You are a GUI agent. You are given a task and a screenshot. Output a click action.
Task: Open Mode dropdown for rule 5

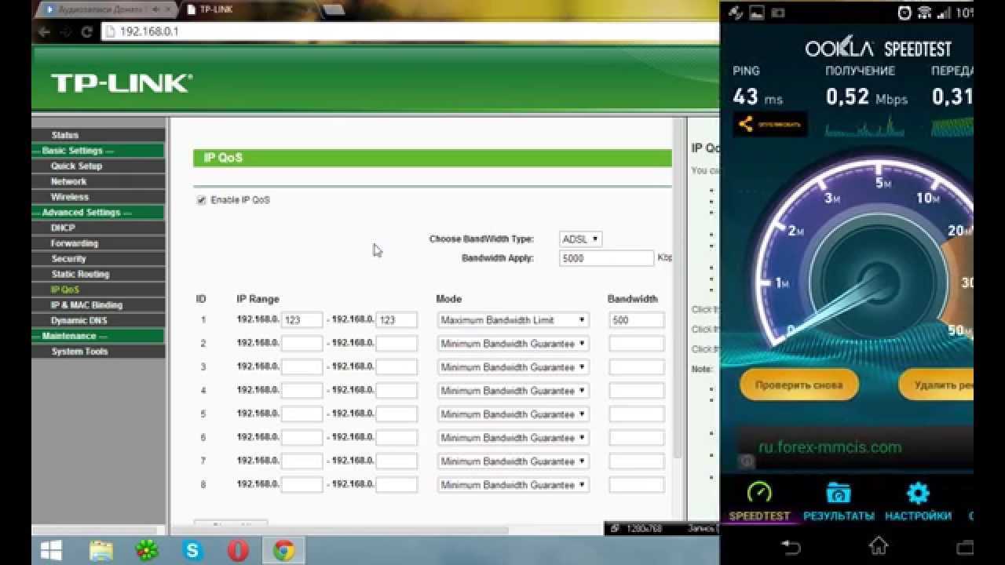click(513, 414)
